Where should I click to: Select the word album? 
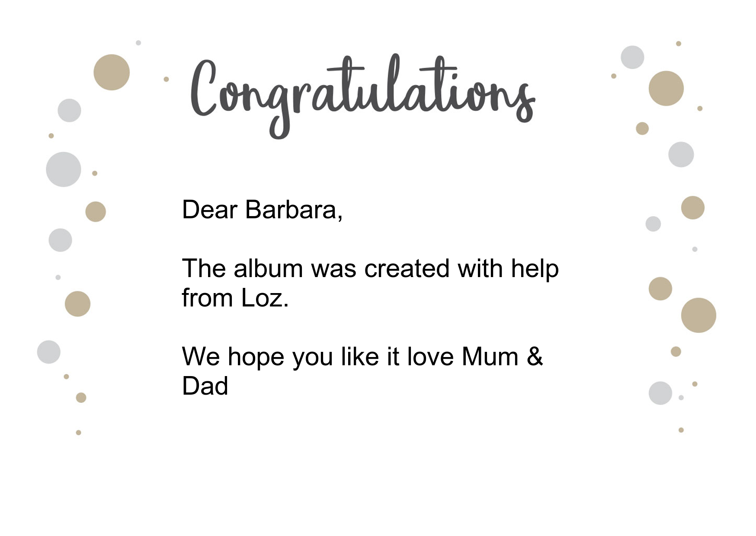(x=269, y=268)
